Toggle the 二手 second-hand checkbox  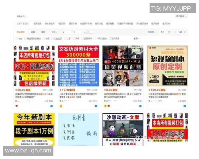click(65, 38)
